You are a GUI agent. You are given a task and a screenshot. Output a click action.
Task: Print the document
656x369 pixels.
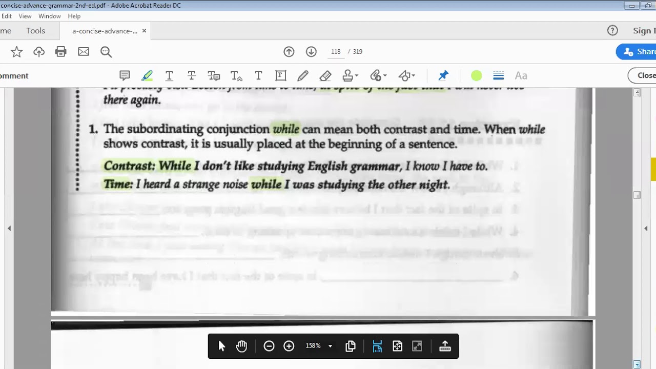61,52
